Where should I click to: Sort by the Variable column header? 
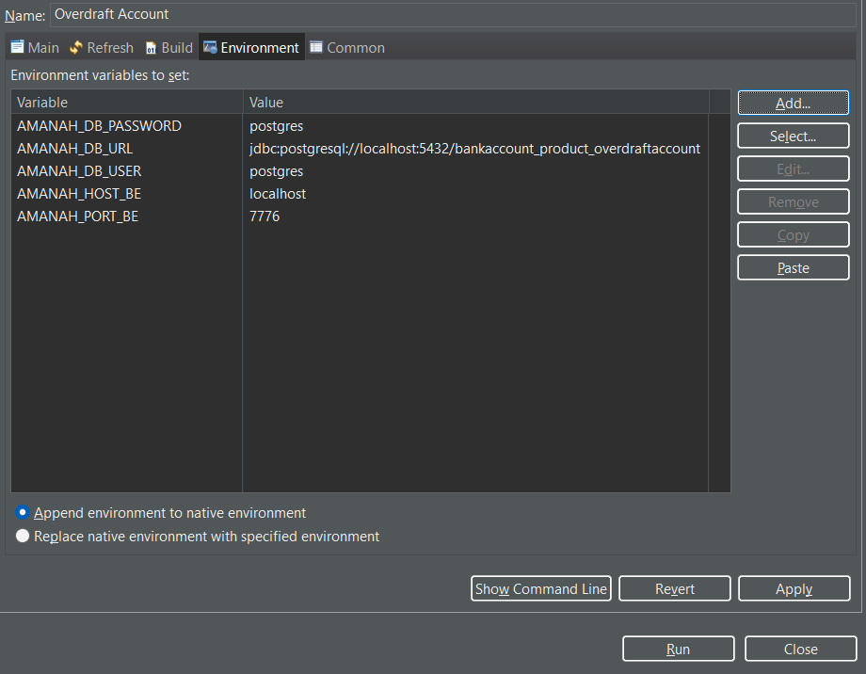click(126, 103)
